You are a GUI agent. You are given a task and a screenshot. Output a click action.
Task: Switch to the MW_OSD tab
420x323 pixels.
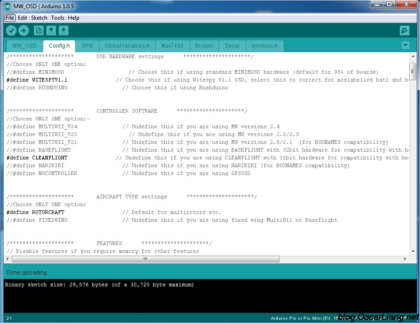click(x=24, y=46)
